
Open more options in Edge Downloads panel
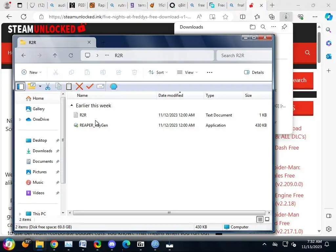point(274,27)
